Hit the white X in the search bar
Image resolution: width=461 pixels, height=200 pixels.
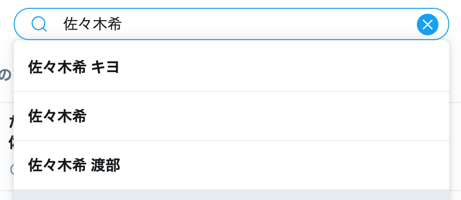click(x=427, y=24)
